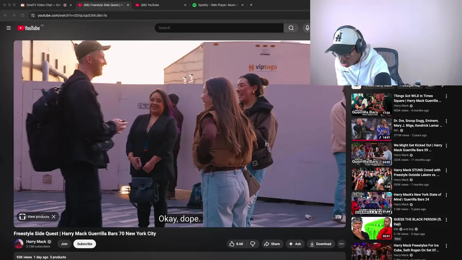Open Dr. Dre Snoop Dogg halftime thumbnail
The width and height of the screenshot is (462, 260).
point(371,129)
